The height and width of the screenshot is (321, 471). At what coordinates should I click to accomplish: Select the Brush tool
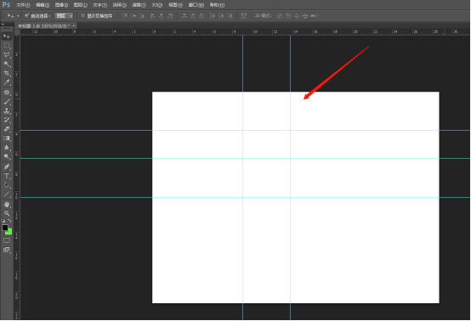(x=7, y=102)
